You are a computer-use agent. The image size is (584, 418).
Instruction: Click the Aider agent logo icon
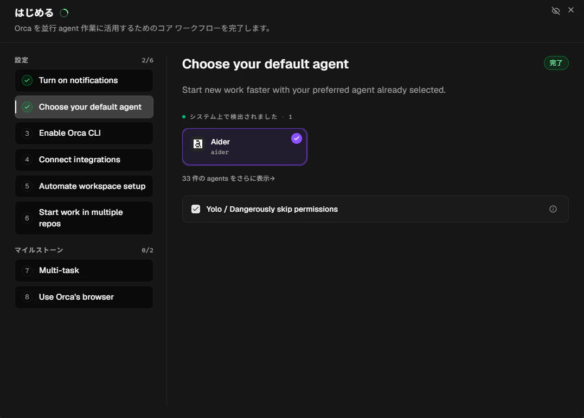tap(198, 144)
